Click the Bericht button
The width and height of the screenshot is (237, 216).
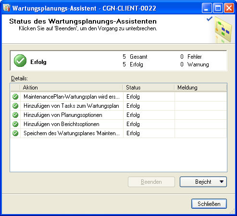(x=203, y=182)
